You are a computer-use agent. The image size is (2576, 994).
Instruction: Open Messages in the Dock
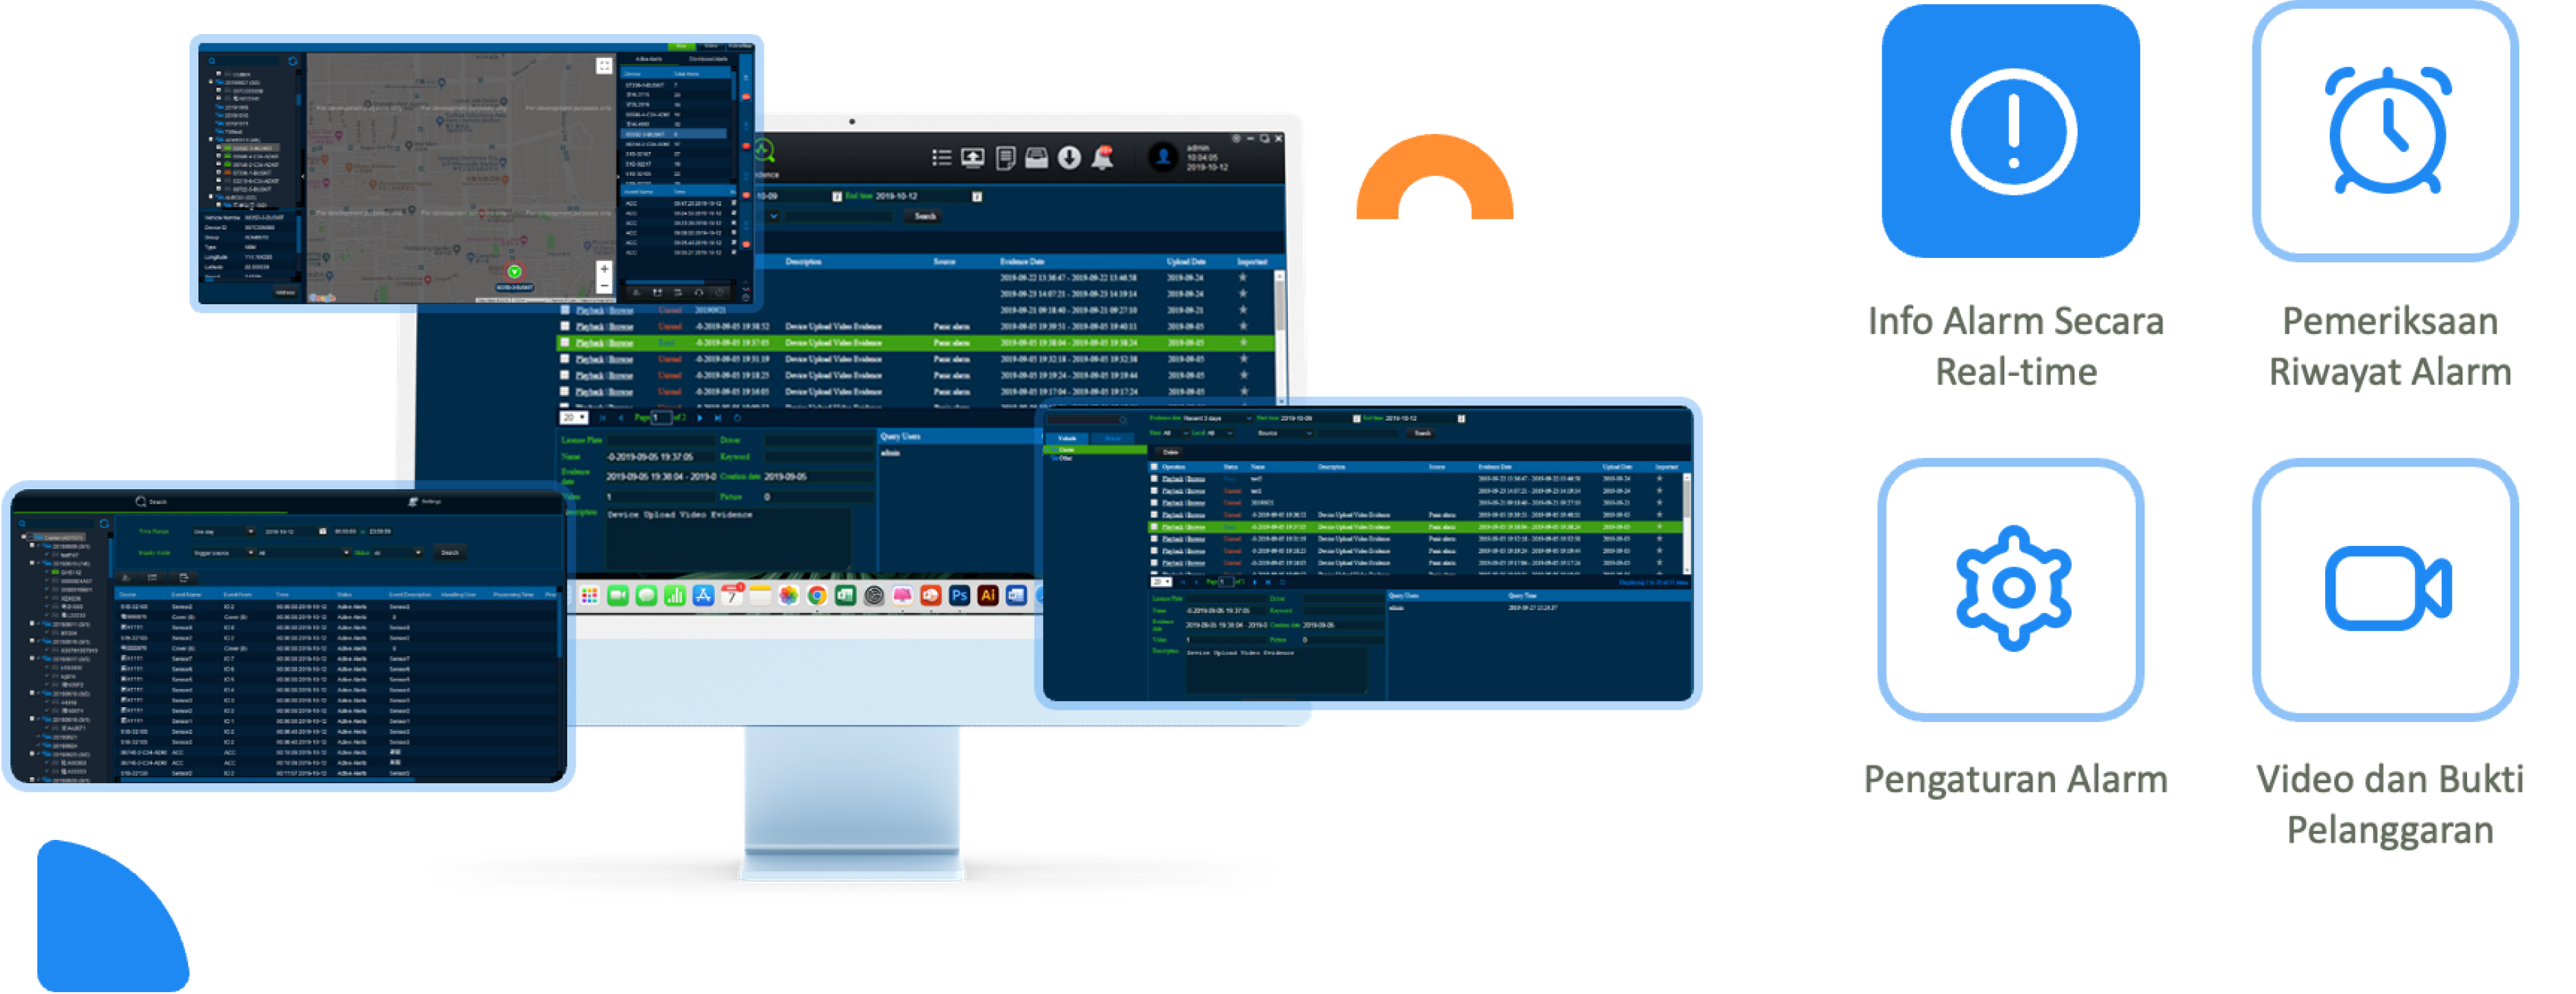[646, 596]
